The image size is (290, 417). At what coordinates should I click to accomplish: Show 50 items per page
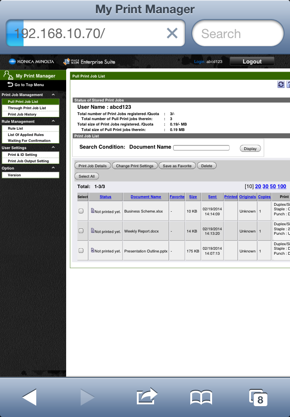click(273, 186)
